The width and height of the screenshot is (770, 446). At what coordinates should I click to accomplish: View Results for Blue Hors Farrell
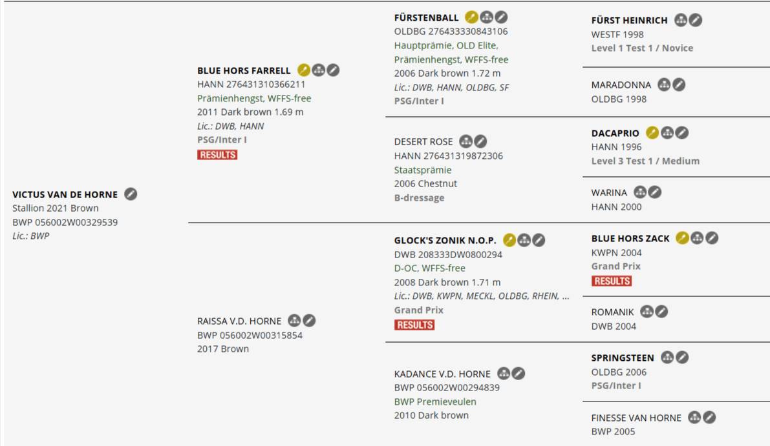tap(217, 155)
